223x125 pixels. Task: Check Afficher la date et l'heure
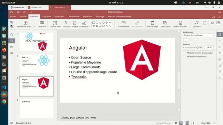click(x=184, y=57)
